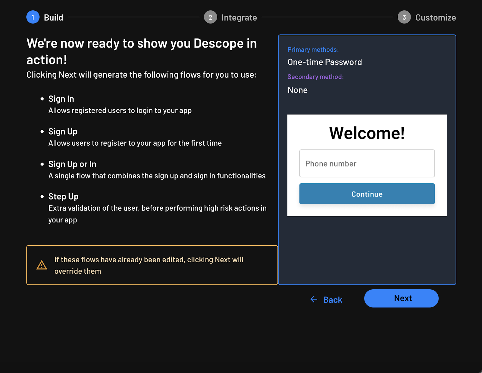This screenshot has height=373, width=482.
Task: Click the Welcome login preview panel
Action: coord(367,165)
